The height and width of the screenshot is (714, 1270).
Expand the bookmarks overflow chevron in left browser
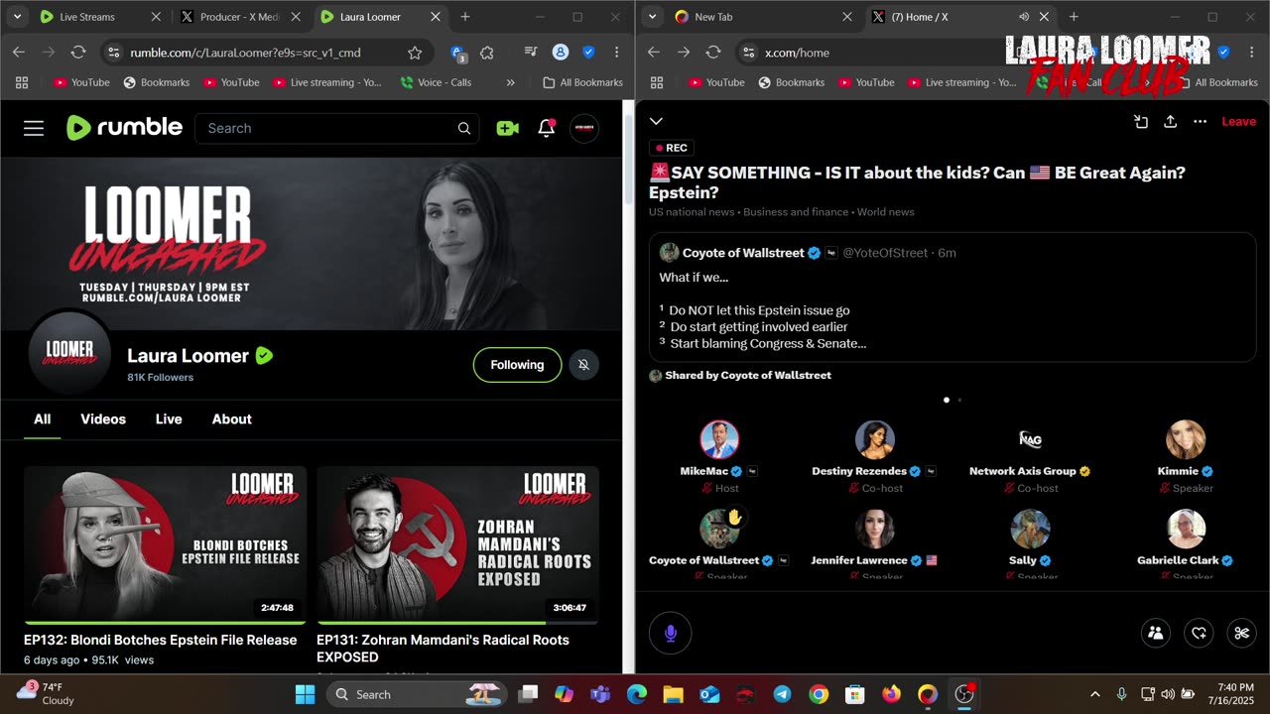pyautogui.click(x=510, y=82)
